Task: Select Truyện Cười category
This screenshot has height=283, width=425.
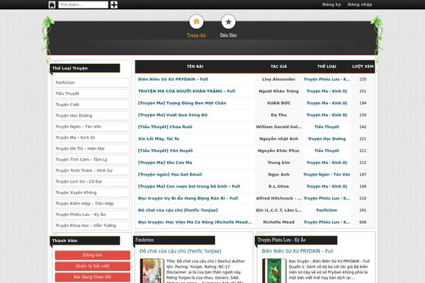Action: [91, 105]
